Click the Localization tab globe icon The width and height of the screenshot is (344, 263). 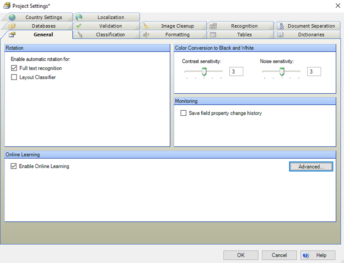[79, 17]
